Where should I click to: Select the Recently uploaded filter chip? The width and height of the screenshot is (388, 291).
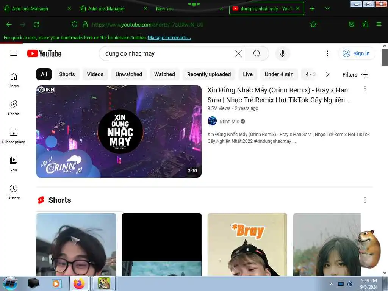(x=209, y=74)
